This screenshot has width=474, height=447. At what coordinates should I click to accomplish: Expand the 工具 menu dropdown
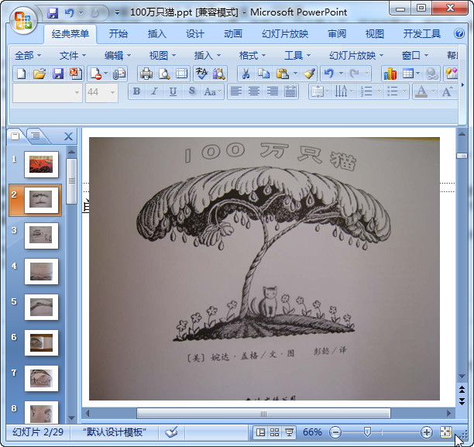coord(297,55)
